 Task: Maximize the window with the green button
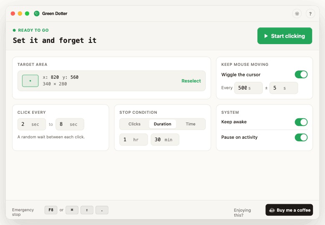point(27,13)
